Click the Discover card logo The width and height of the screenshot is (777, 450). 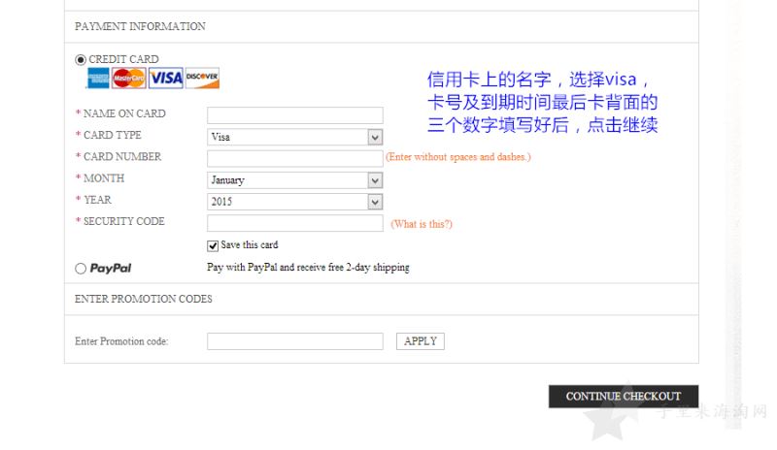click(x=202, y=79)
